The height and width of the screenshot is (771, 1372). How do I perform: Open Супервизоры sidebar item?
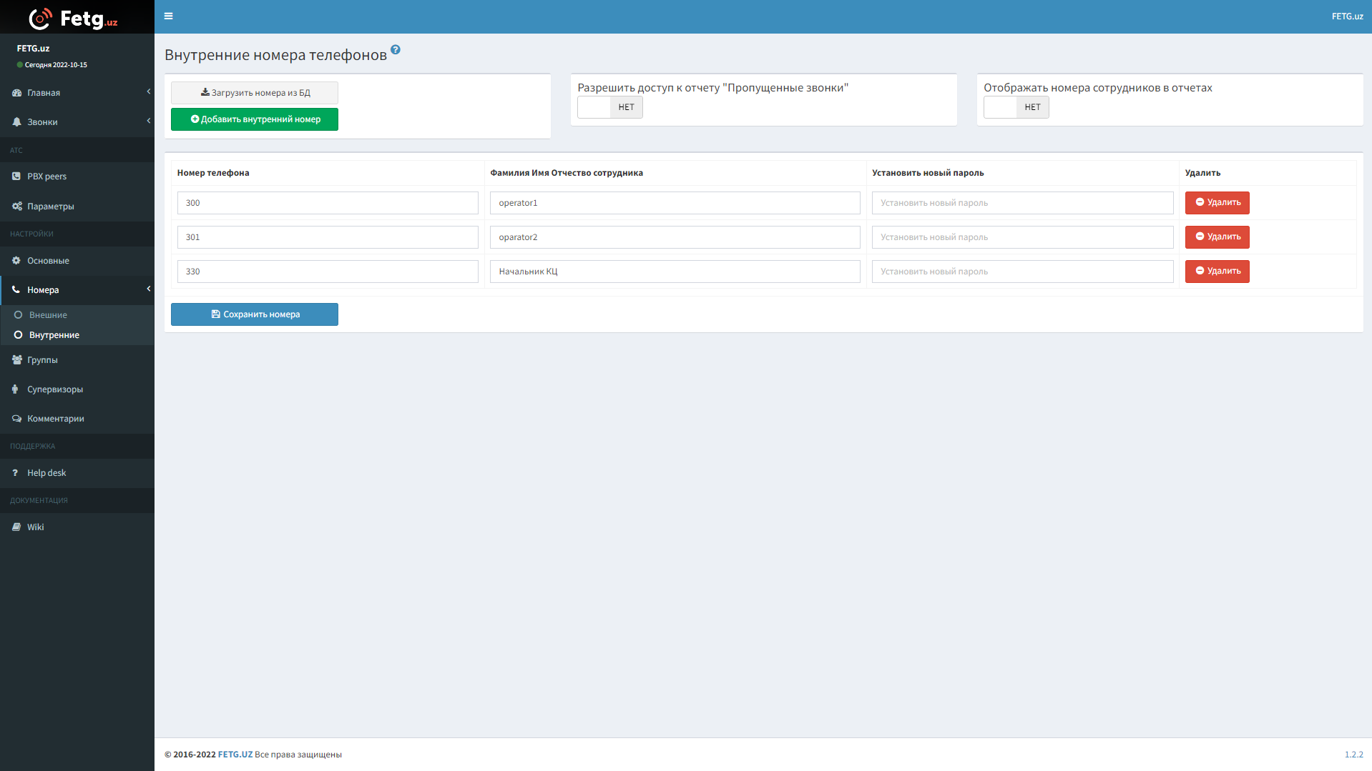tap(55, 389)
